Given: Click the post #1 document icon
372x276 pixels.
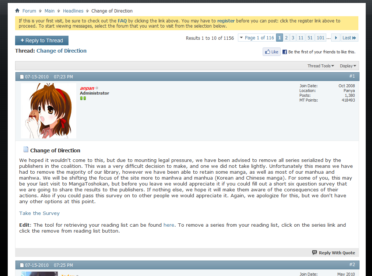Looking at the screenshot, I should point(22,77).
